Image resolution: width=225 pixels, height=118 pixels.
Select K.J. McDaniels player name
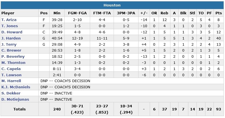16,87
